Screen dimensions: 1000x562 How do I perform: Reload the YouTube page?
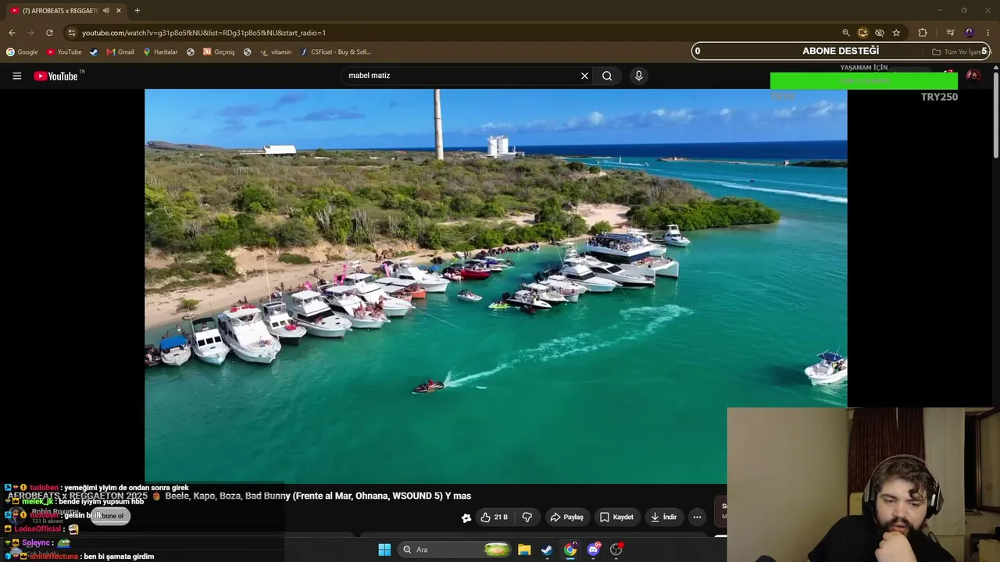click(49, 33)
